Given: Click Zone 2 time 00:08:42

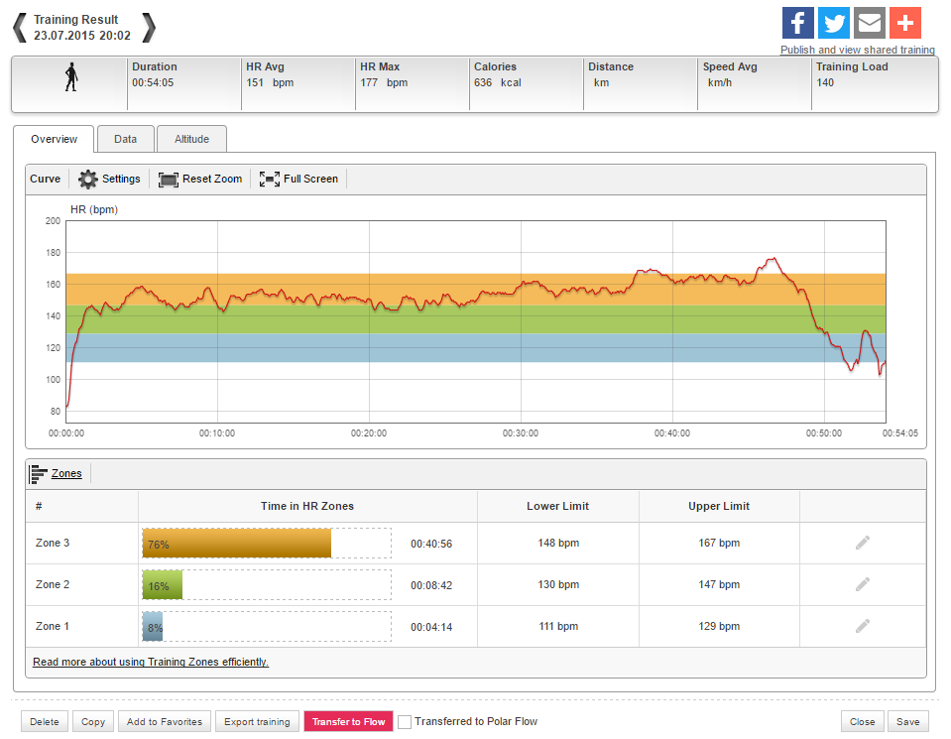Looking at the screenshot, I should (431, 585).
